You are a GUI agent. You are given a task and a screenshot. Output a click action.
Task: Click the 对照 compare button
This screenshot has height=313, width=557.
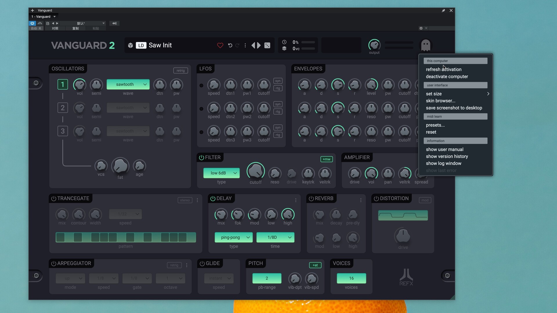pos(55,28)
